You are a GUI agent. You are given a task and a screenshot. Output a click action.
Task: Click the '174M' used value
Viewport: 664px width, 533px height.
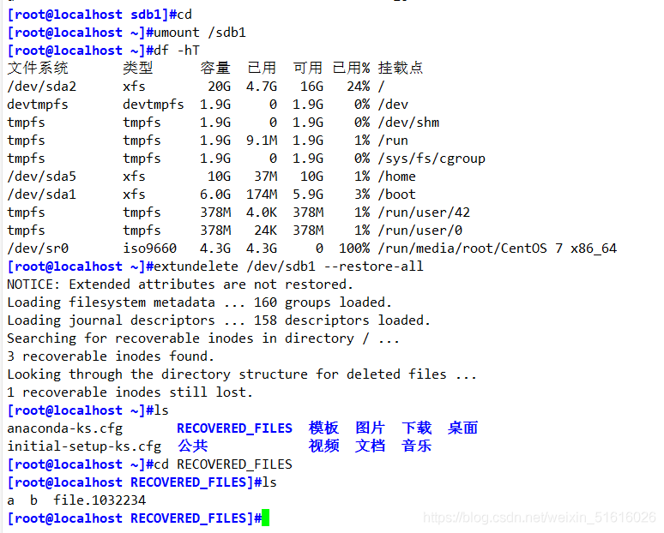[x=262, y=195]
